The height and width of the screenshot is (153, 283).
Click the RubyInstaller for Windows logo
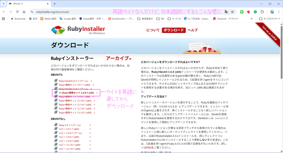coord(78,30)
